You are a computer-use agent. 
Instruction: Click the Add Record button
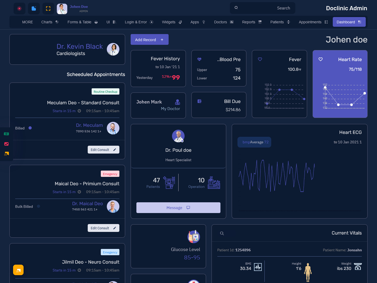click(149, 39)
